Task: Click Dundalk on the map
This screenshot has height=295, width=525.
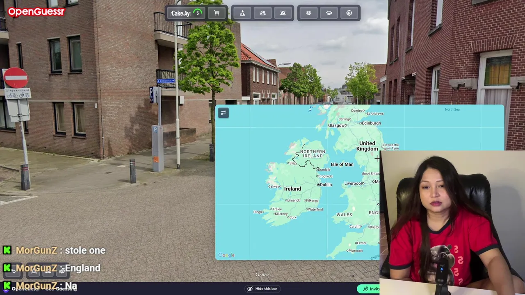Action: click(x=323, y=170)
